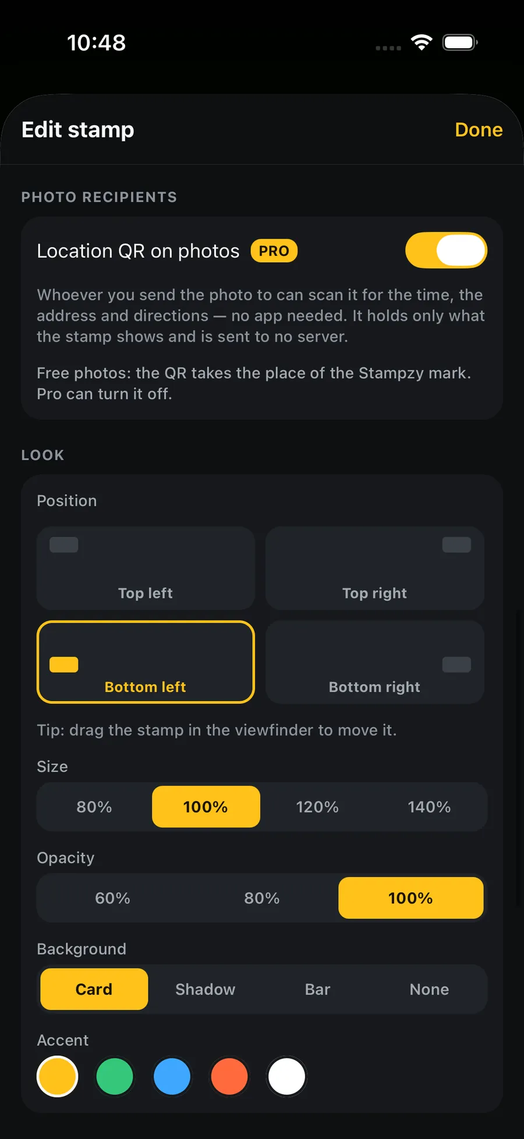Select Top right stamp position

click(375, 568)
